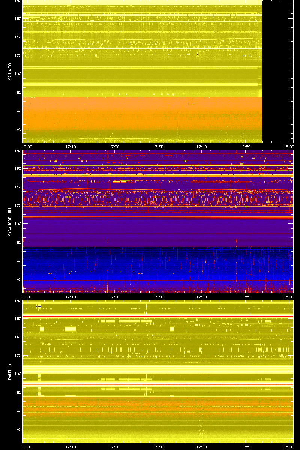Click 17:10 time tick under Palehua plot
The image size is (300, 450).
click(x=71, y=447)
